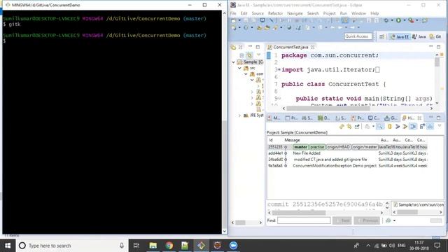
Task: Click the Eclipse New file toolbar icon
Action: (x=233, y=20)
